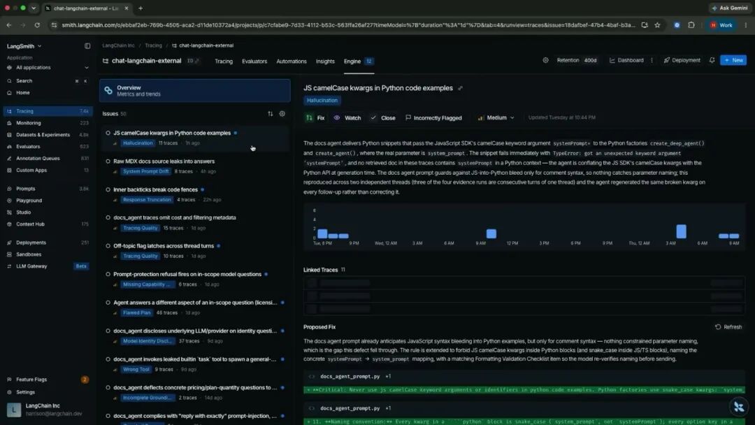The width and height of the screenshot is (755, 425).
Task: Open Feature Flags page
Action: [31, 380]
